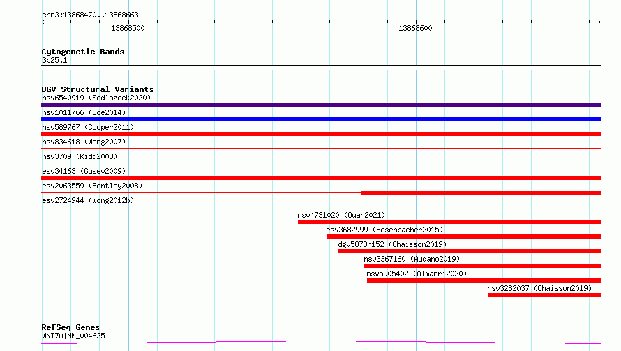Click the 3p25.1 band label

click(54, 60)
